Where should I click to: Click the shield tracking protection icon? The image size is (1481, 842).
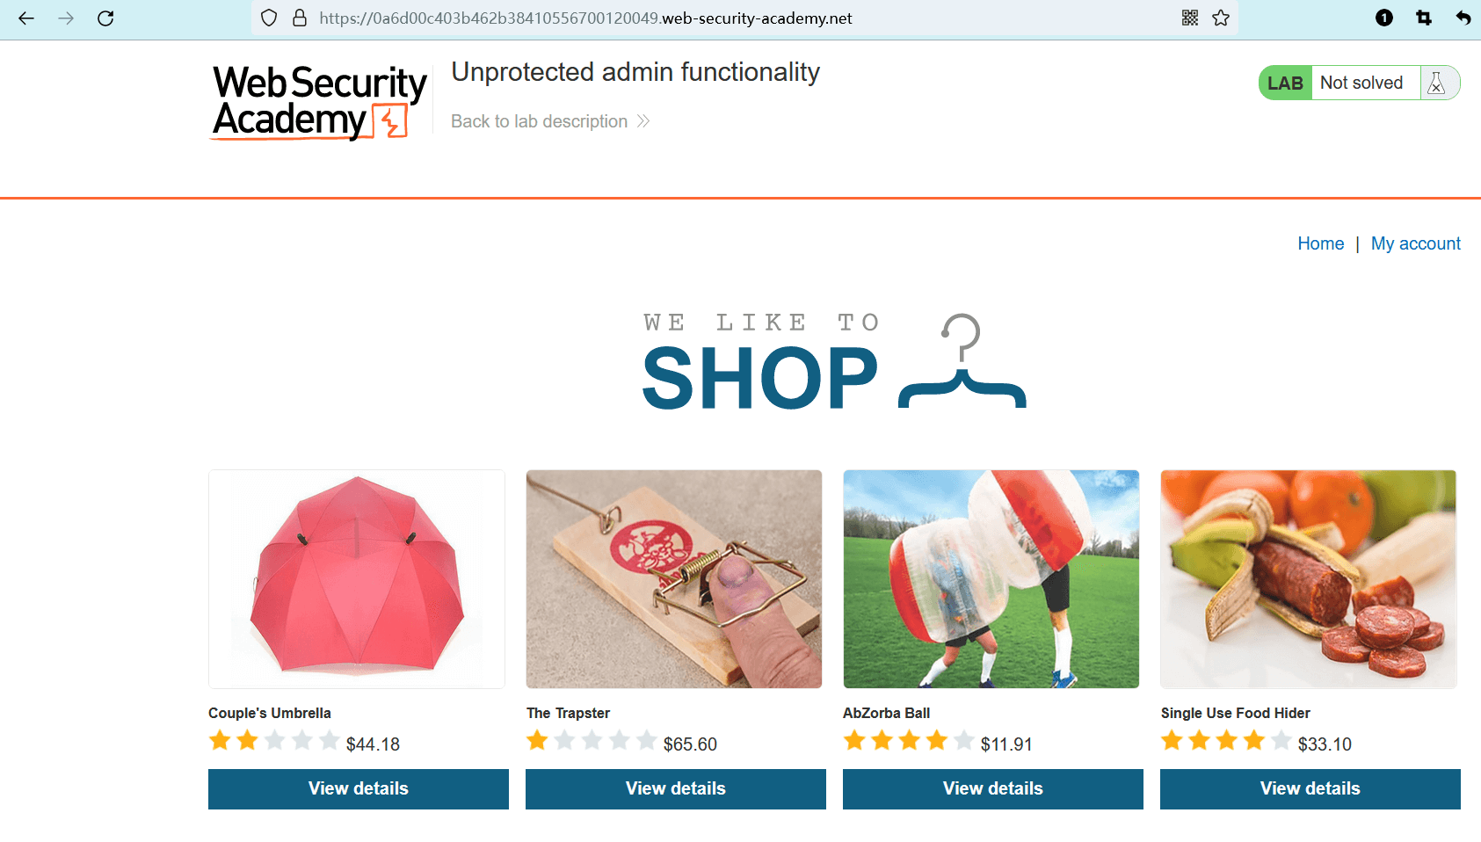point(269,18)
